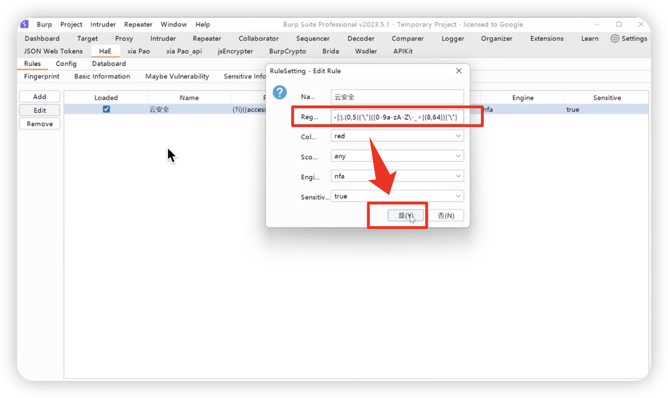The height and width of the screenshot is (398, 668).
Task: Open the Brida tab
Action: click(331, 51)
